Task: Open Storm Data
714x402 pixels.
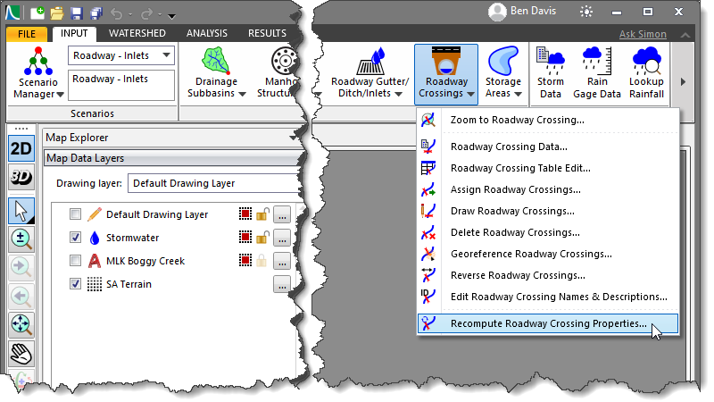Action: pyautogui.click(x=551, y=72)
